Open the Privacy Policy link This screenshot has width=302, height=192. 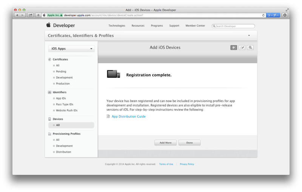click(187, 164)
